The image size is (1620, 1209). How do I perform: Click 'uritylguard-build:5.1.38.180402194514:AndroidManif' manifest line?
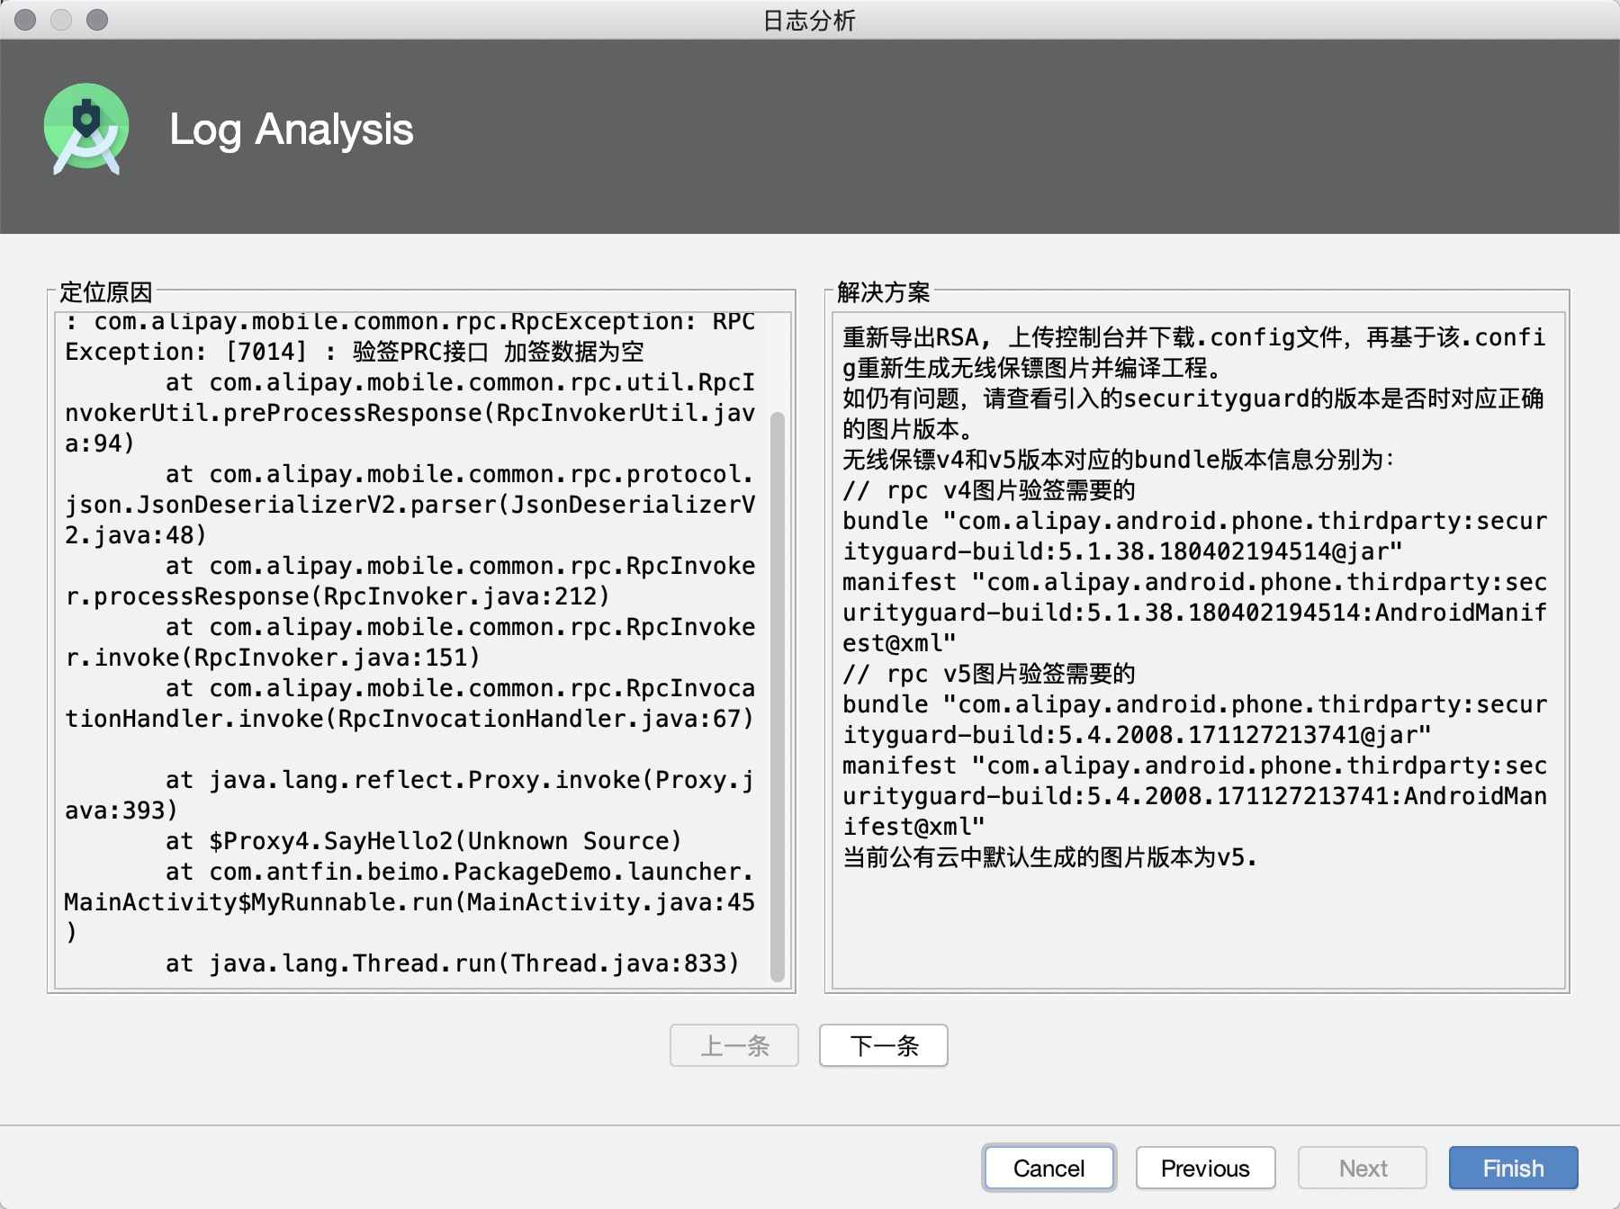1194,613
